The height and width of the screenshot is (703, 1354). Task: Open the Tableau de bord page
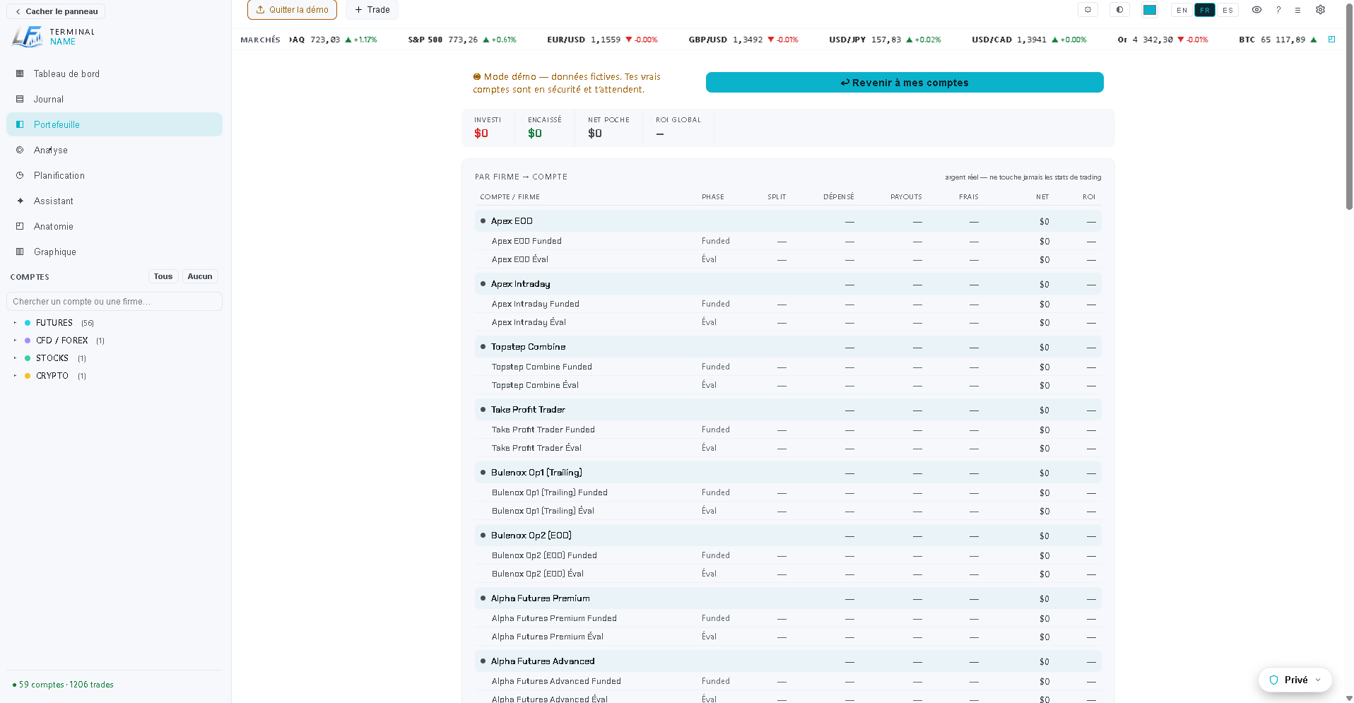(114, 73)
